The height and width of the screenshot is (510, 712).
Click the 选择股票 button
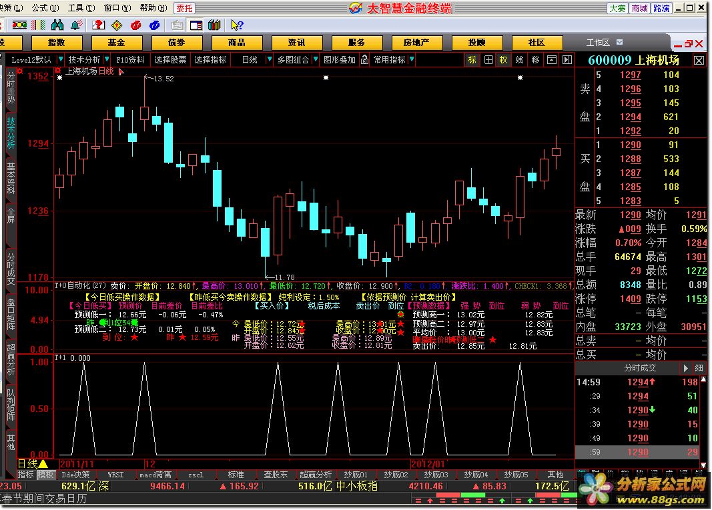[170, 59]
